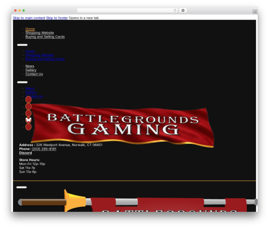Click the Sat 11a-7p hours line
This screenshot has height=228, width=269.
[27, 168]
